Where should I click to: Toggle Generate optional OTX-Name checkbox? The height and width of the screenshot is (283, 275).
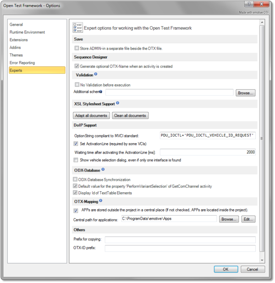(x=77, y=67)
